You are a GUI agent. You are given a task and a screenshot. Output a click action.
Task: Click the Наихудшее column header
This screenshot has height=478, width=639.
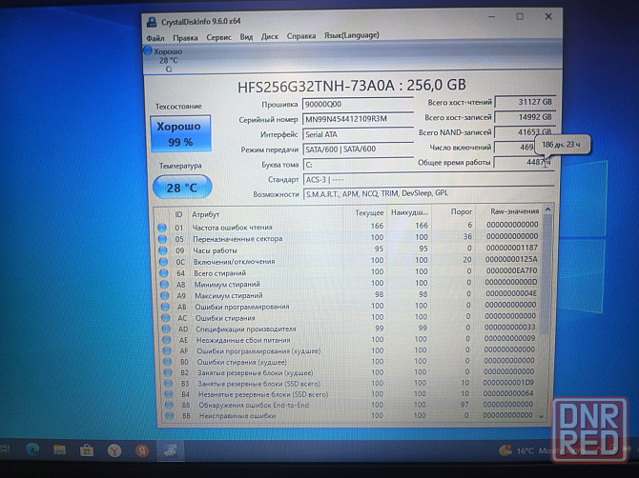point(409,212)
